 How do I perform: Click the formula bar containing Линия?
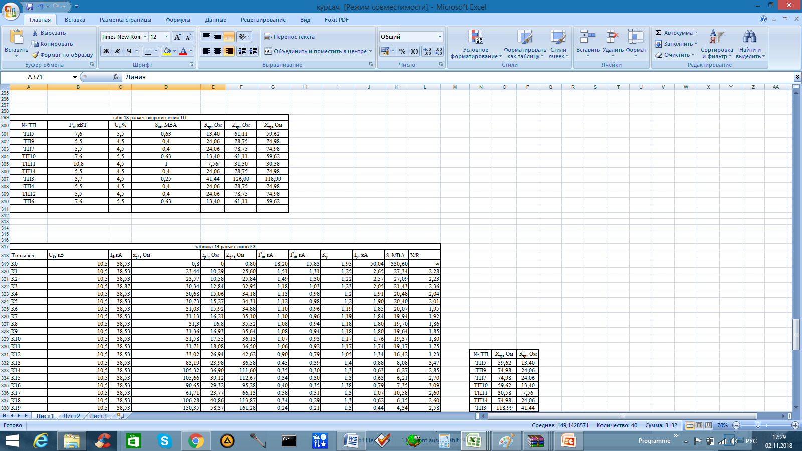(x=458, y=77)
